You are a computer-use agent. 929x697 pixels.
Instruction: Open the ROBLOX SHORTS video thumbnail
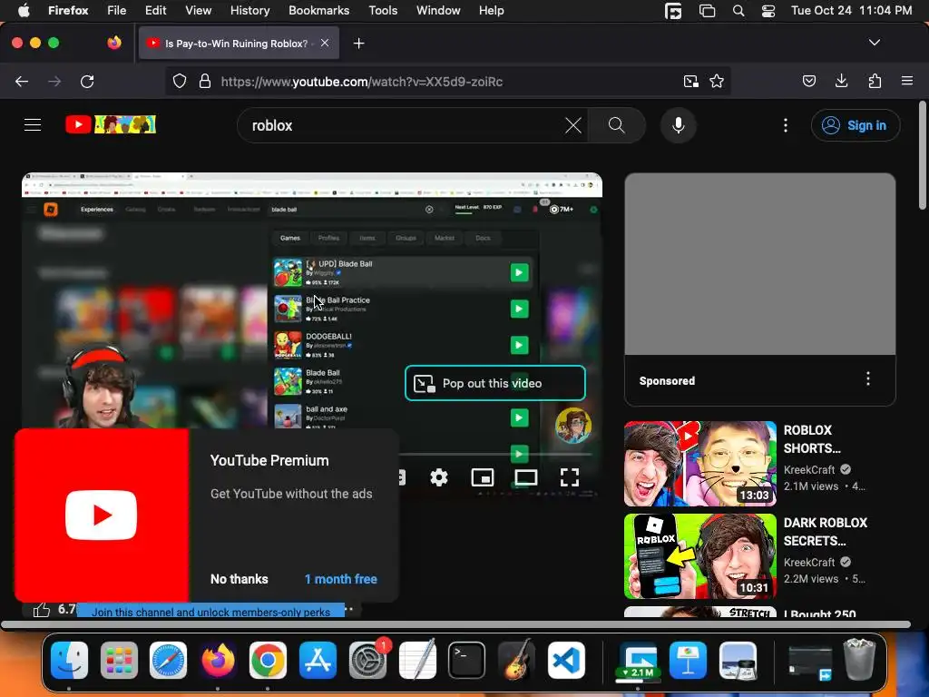pos(699,464)
